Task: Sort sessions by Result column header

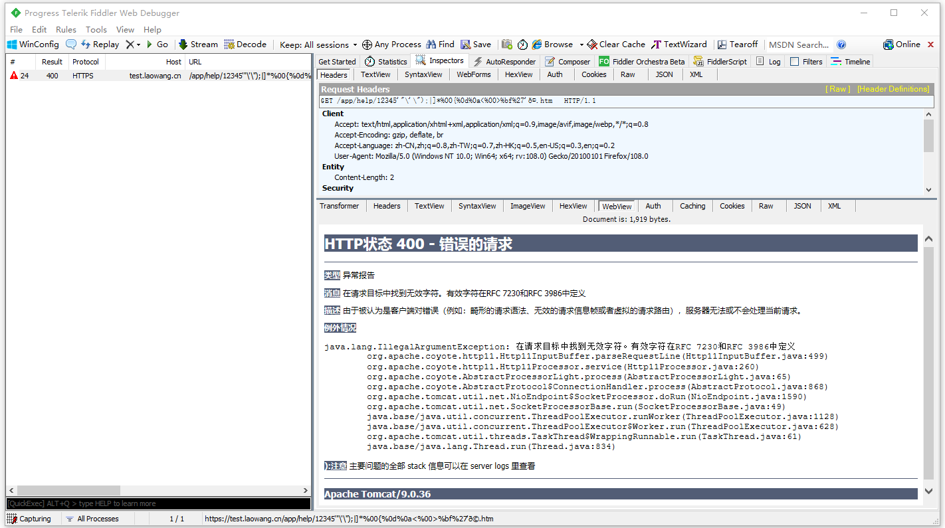Action: pyautogui.click(x=52, y=62)
